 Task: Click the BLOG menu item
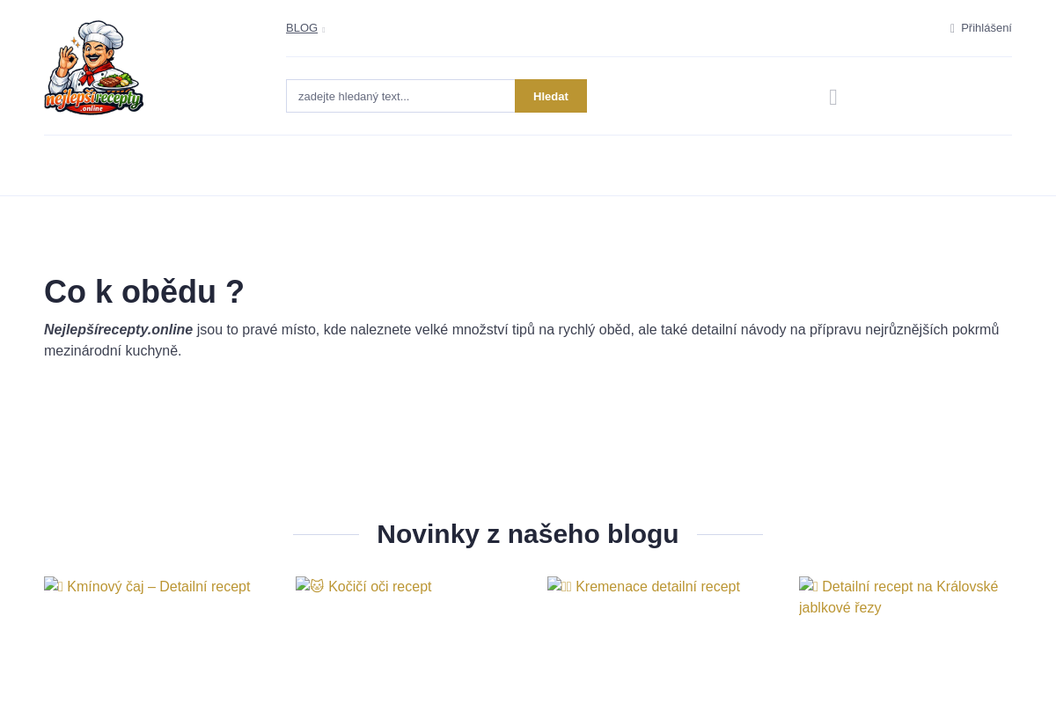click(302, 27)
